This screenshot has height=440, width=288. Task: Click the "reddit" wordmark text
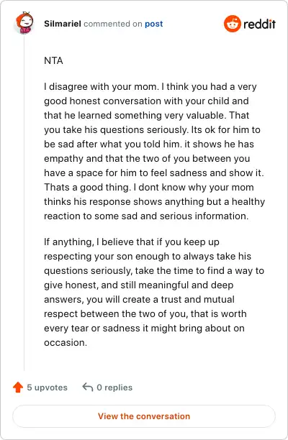click(259, 24)
